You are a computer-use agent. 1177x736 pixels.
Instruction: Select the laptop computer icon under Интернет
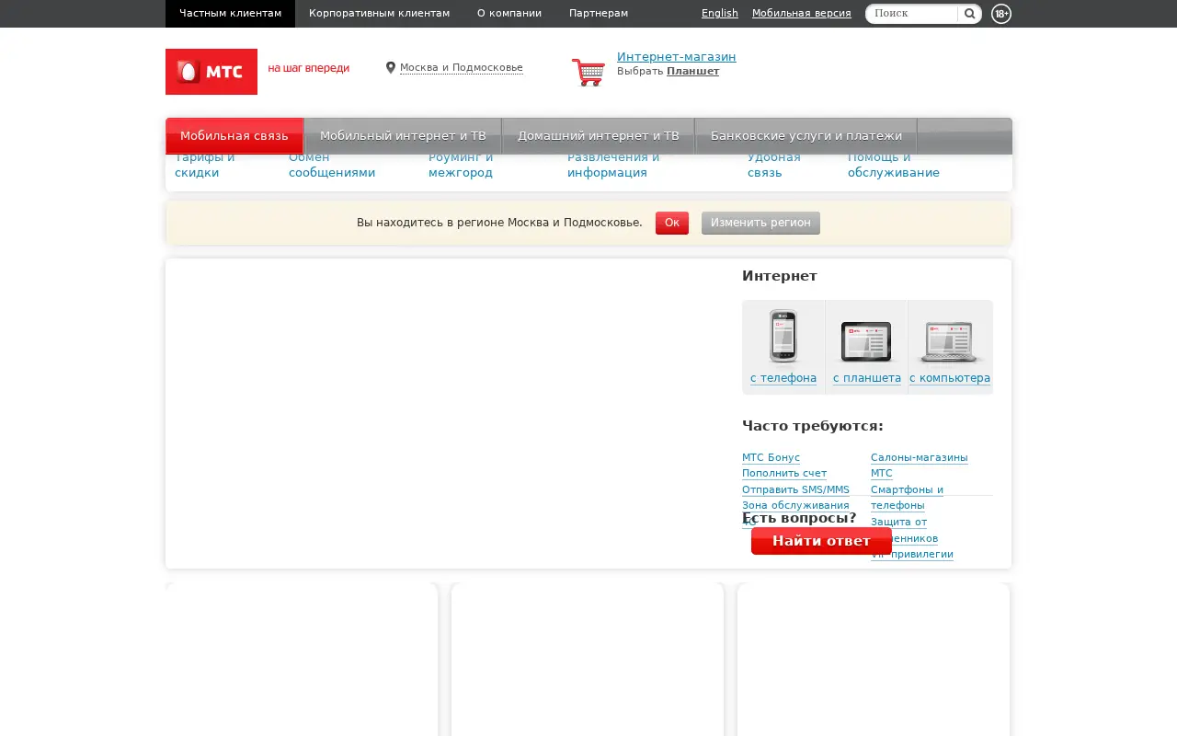(950, 342)
